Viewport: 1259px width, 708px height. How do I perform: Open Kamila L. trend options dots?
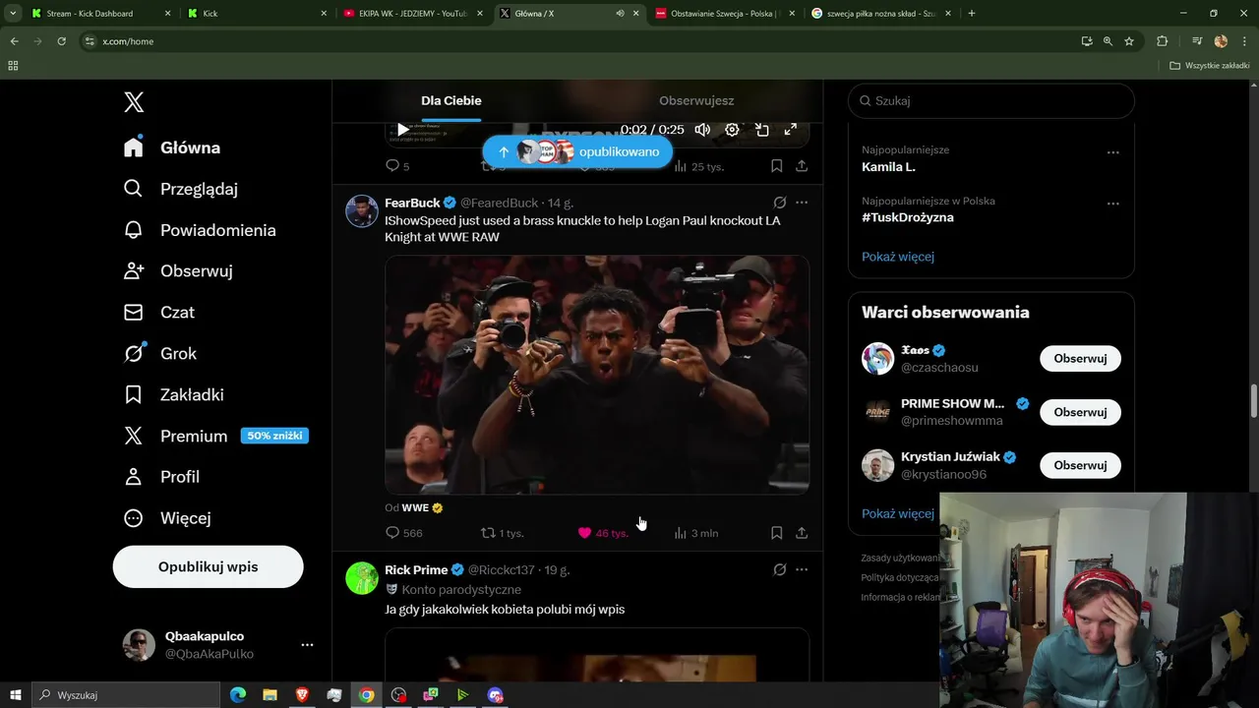coord(1113,152)
